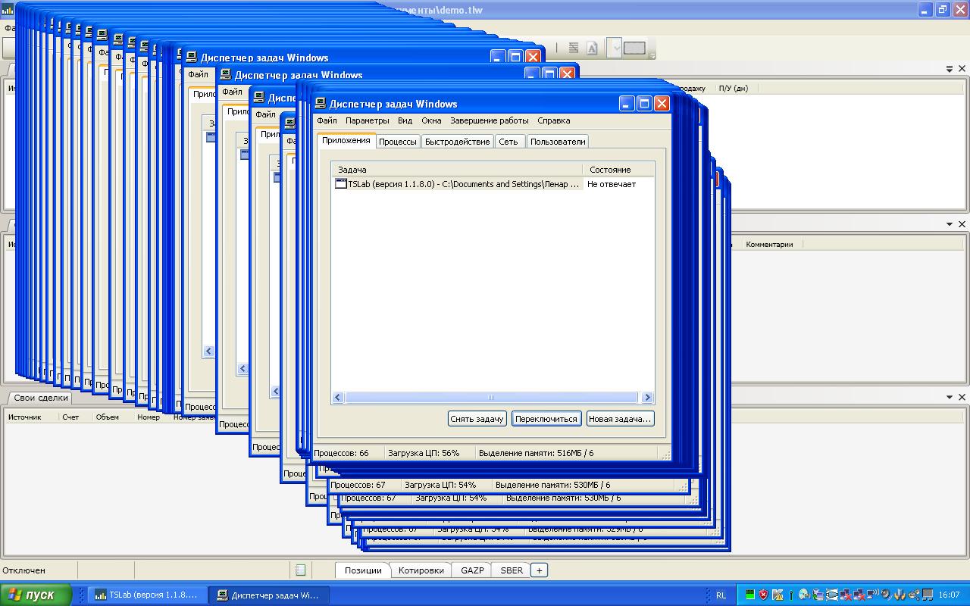Screen dimensions: 970x606
Task: Click the right arrow of the task list scrollbar
Action: (646, 398)
